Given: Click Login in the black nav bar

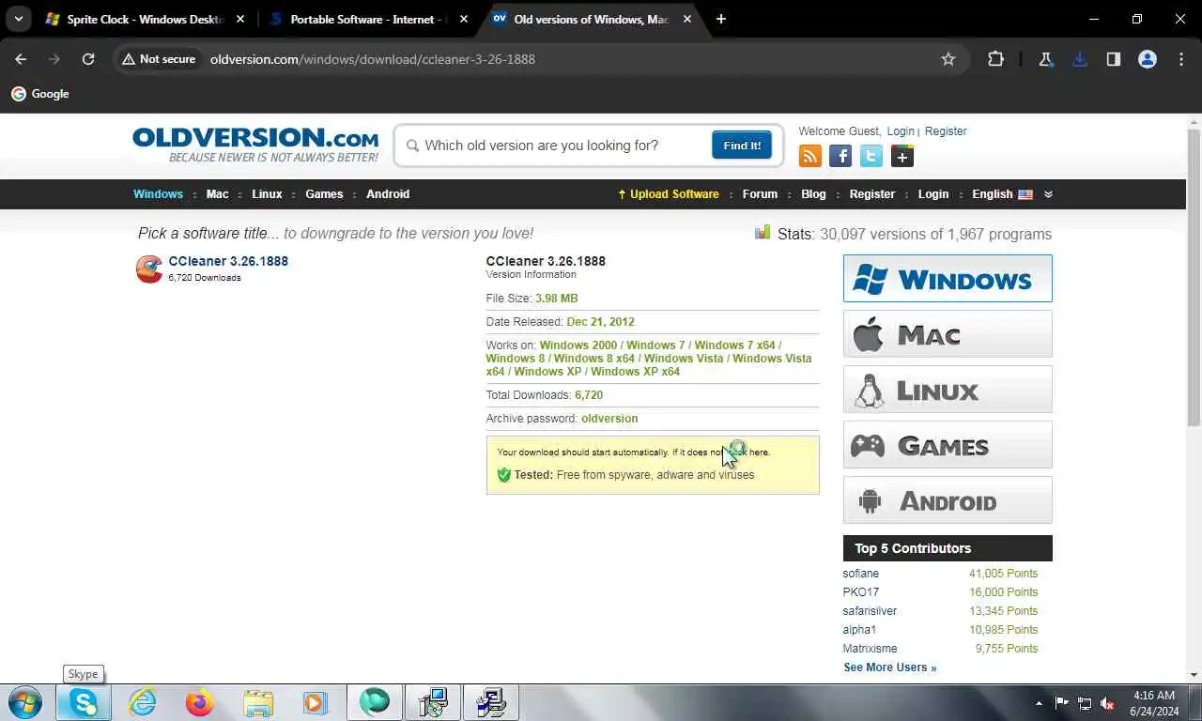Looking at the screenshot, I should [x=933, y=194].
